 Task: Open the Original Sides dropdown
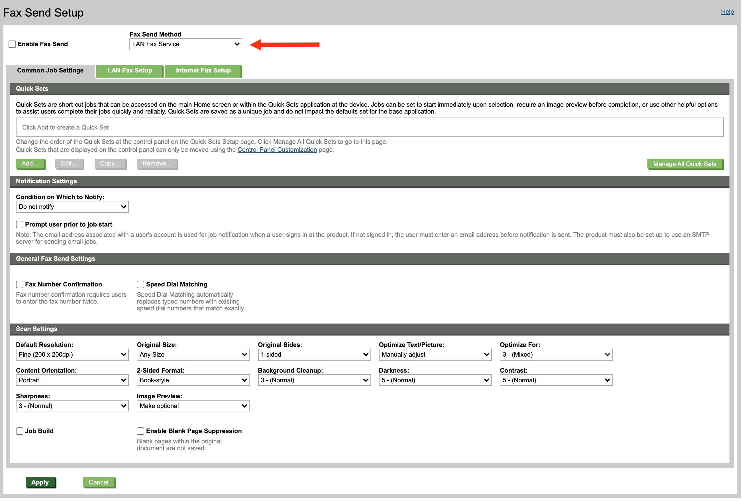click(x=314, y=354)
